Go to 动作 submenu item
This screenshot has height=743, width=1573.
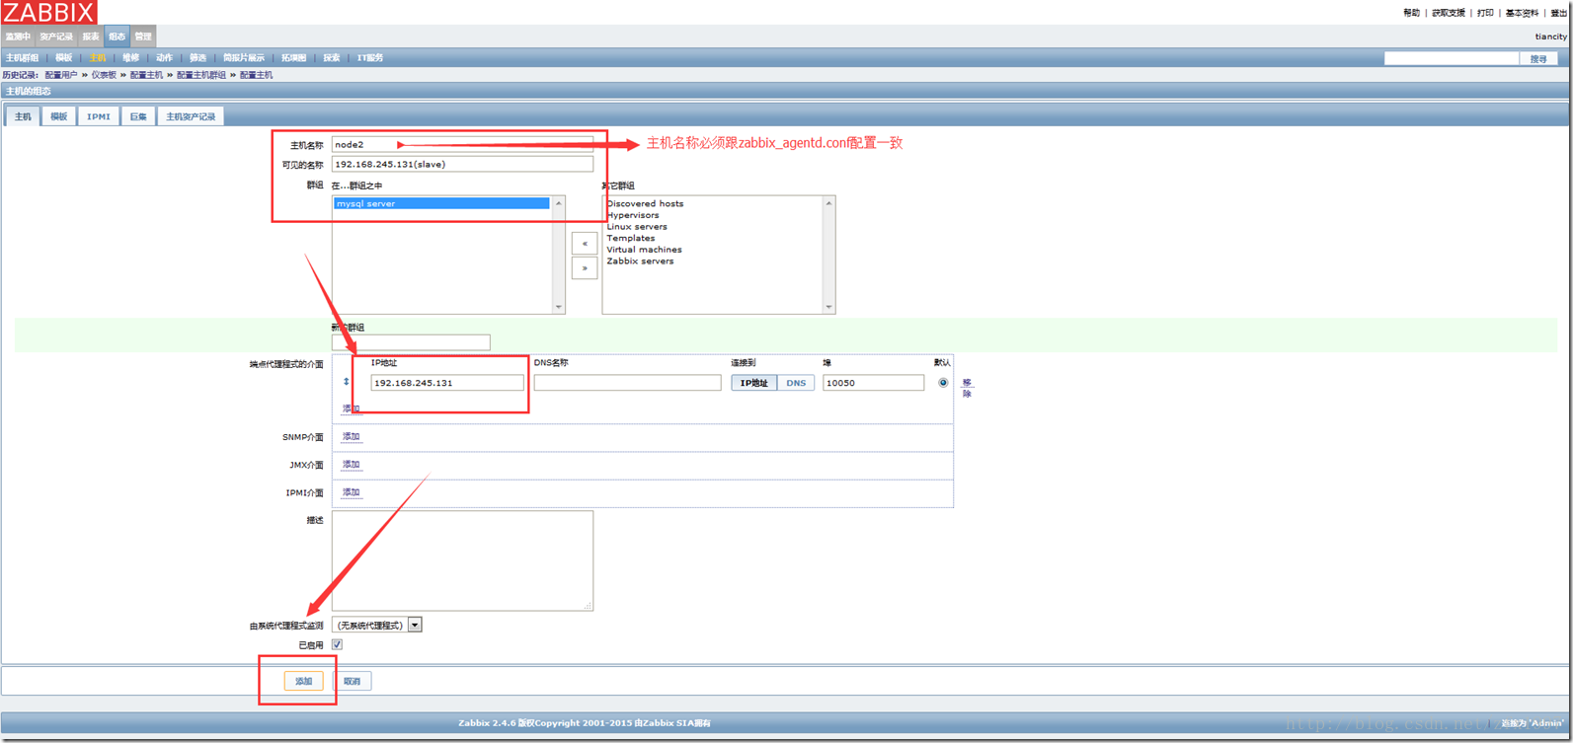(164, 58)
